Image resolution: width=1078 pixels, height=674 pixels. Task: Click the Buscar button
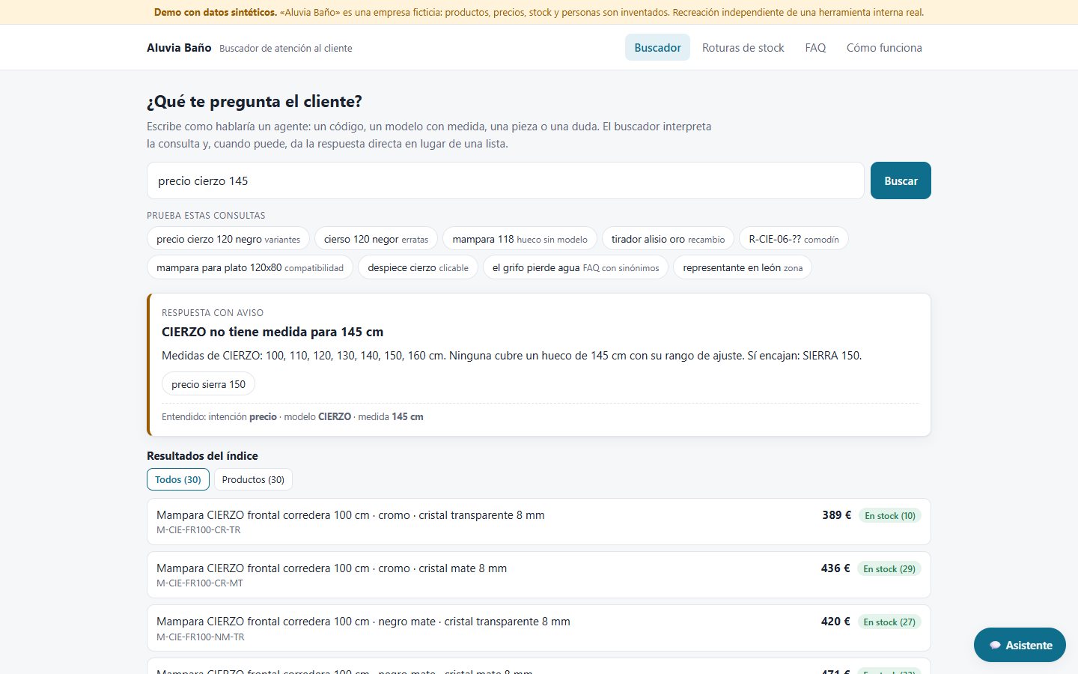(x=901, y=180)
